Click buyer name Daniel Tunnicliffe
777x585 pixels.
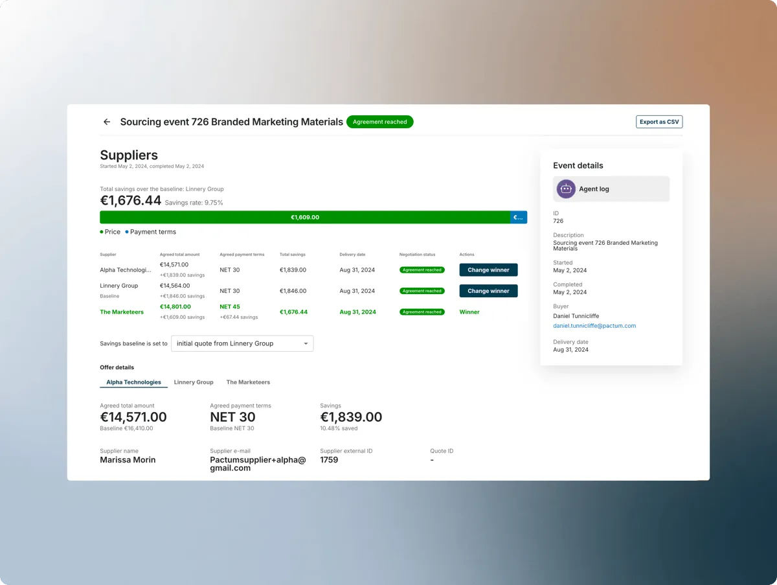tap(576, 316)
